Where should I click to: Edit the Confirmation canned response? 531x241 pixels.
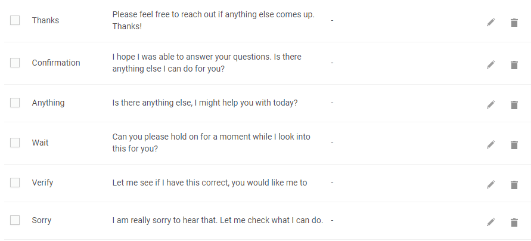490,64
